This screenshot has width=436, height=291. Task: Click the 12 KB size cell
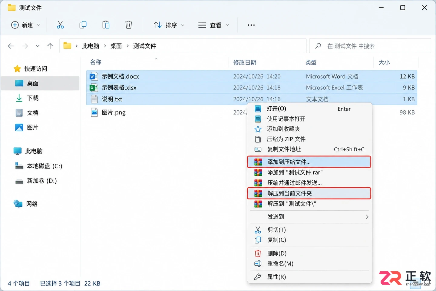(x=407, y=76)
